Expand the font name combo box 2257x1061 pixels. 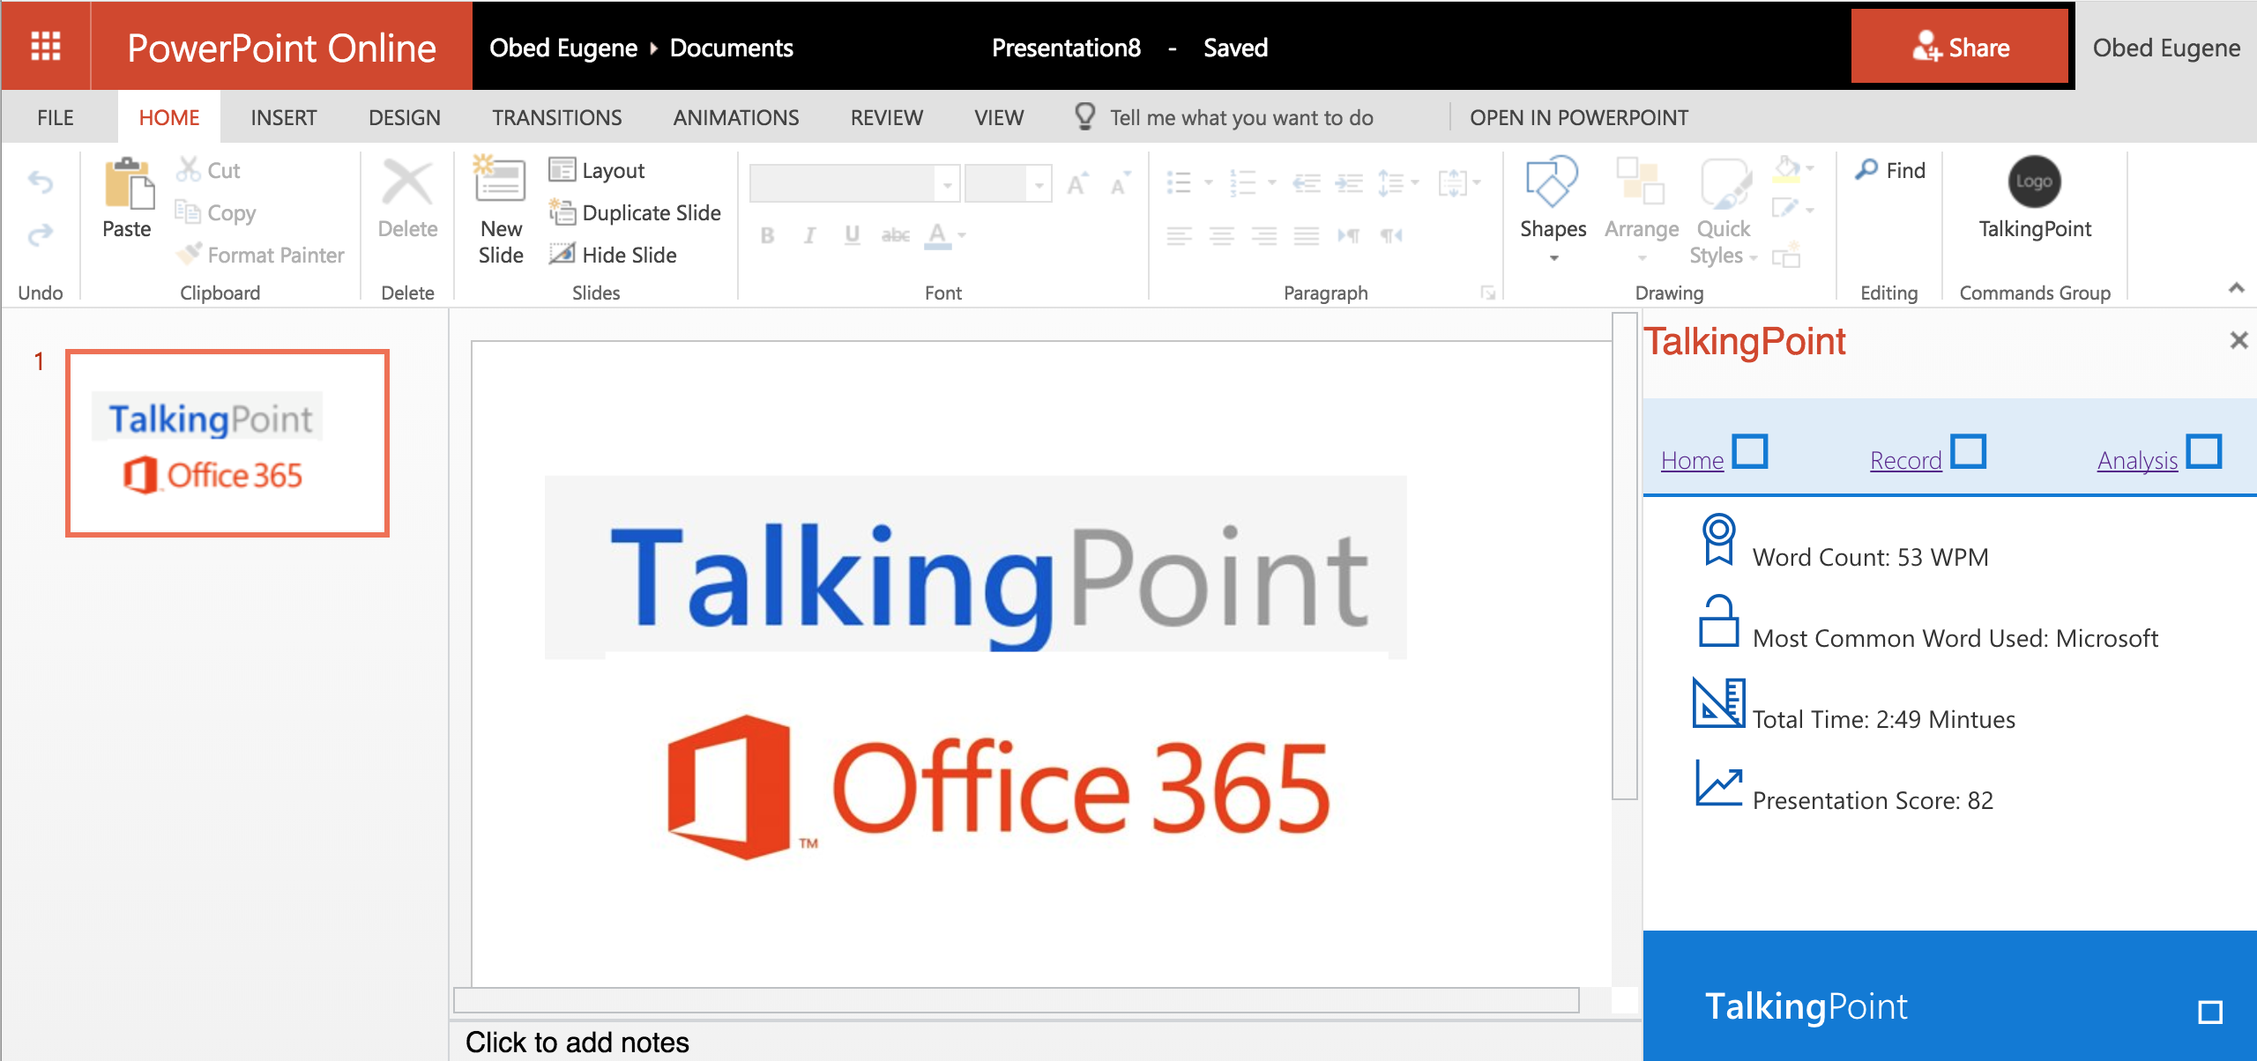[947, 184]
